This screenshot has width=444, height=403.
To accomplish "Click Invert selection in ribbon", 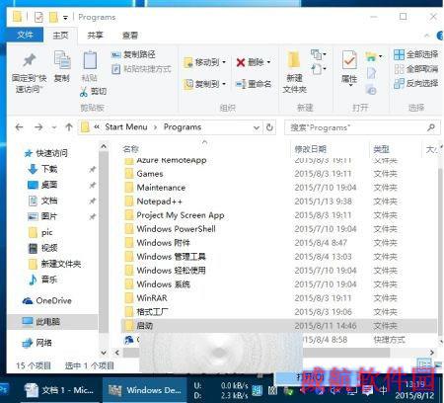I will coord(416,83).
